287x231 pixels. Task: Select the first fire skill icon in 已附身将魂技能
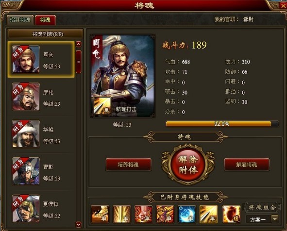pos(100,214)
